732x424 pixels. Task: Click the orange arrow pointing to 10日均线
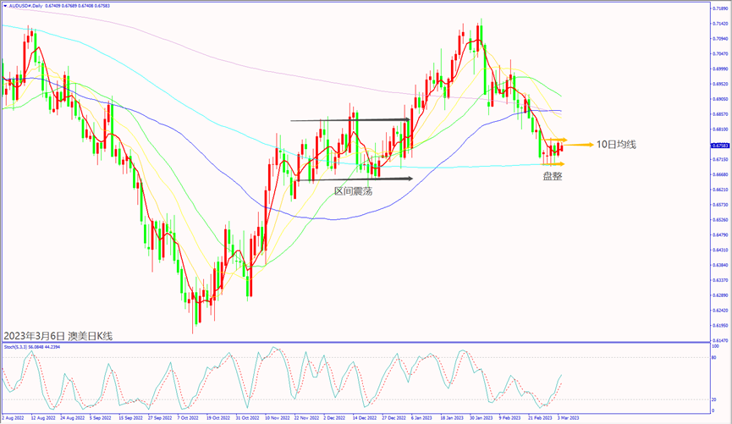coord(578,145)
